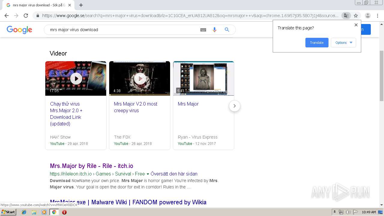Reload the page with refresh icon
384x216 pixels.
click(26, 16)
